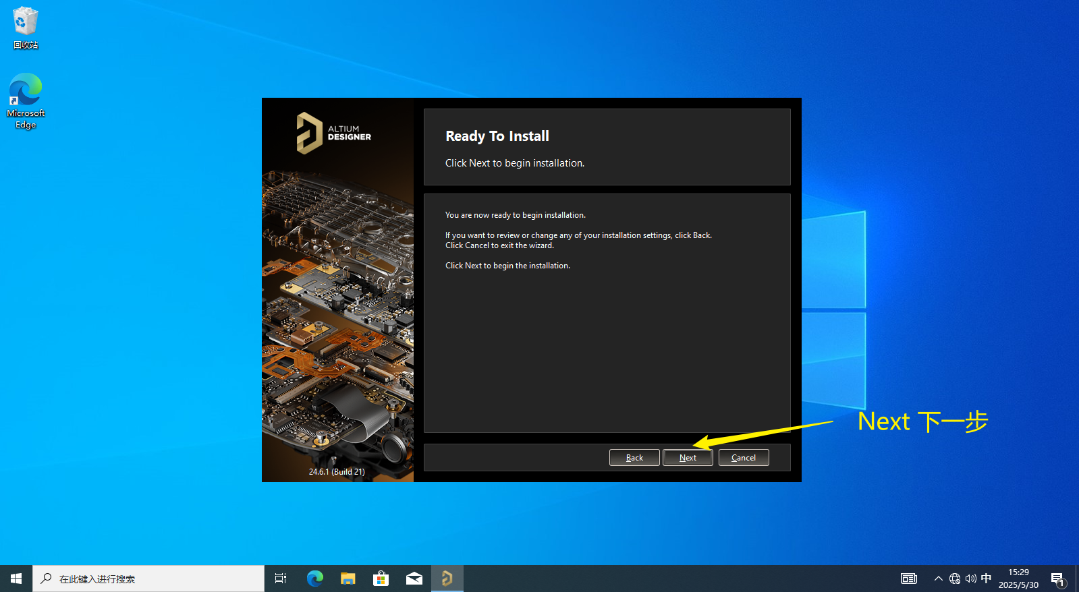Click 'Click Next to begin the installation.' line
This screenshot has width=1079, height=592.
tap(507, 266)
